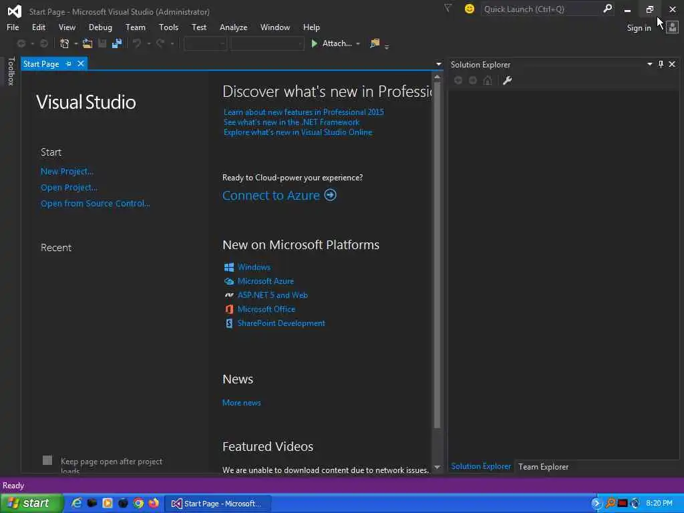684x513 pixels.
Task: Click the Quick Launch magnifier icon
Action: pos(607,9)
